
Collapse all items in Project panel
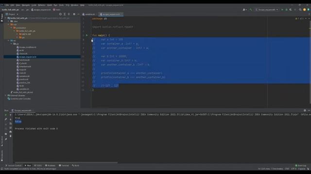[x=69, y=14]
